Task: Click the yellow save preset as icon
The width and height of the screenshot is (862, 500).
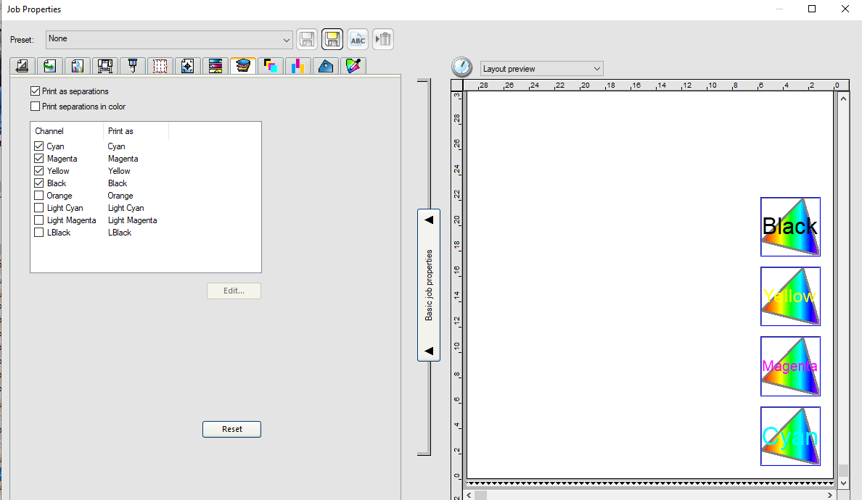Action: [x=332, y=39]
